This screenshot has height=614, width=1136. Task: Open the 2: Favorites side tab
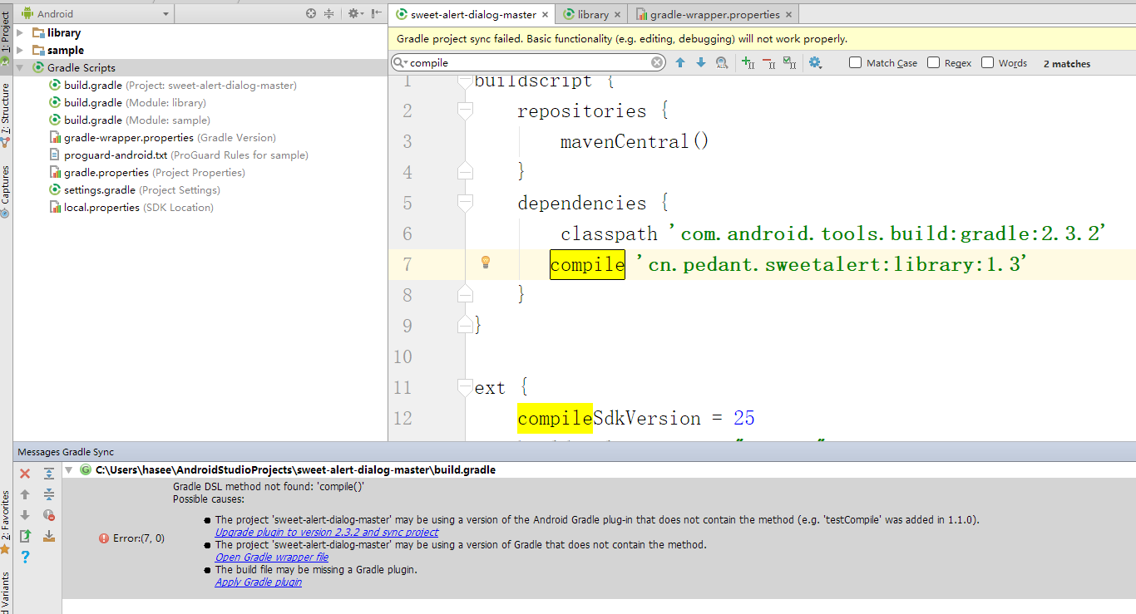(x=6, y=522)
